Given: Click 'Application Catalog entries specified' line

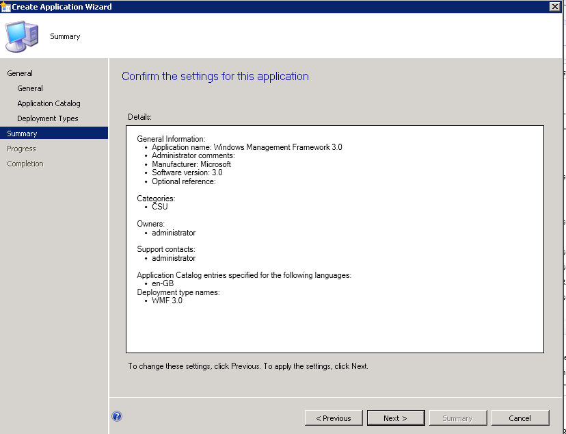Looking at the screenshot, I should pos(244,275).
